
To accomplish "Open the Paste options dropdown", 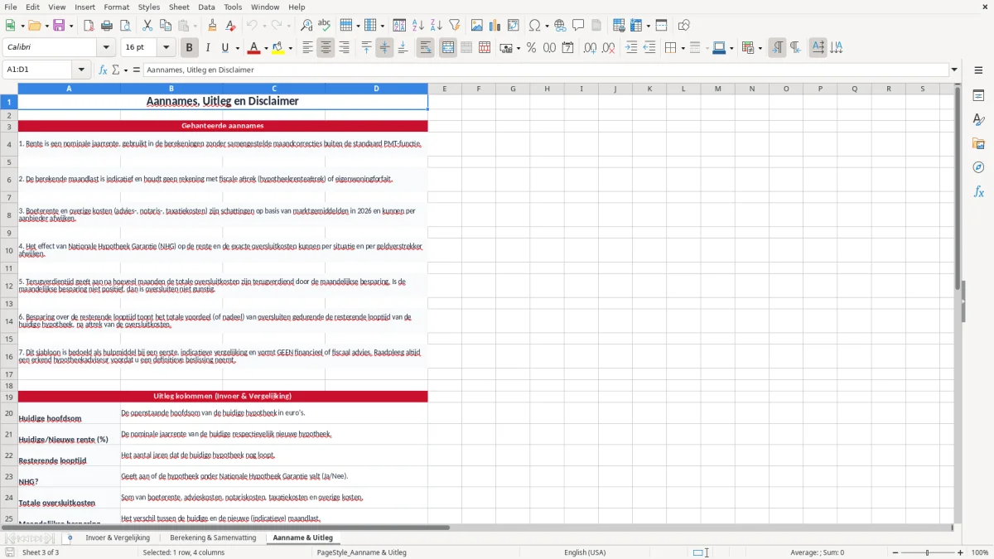I will [x=195, y=26].
